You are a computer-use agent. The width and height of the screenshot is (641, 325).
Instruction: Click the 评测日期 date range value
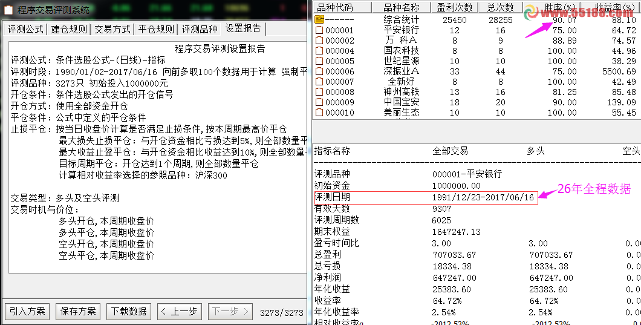tap(483, 198)
